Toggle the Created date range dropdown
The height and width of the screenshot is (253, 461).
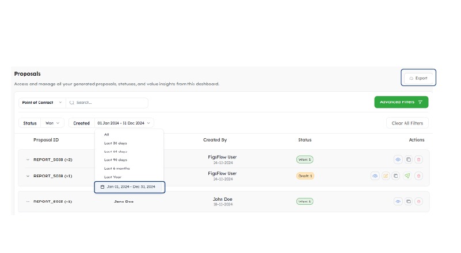coord(124,123)
